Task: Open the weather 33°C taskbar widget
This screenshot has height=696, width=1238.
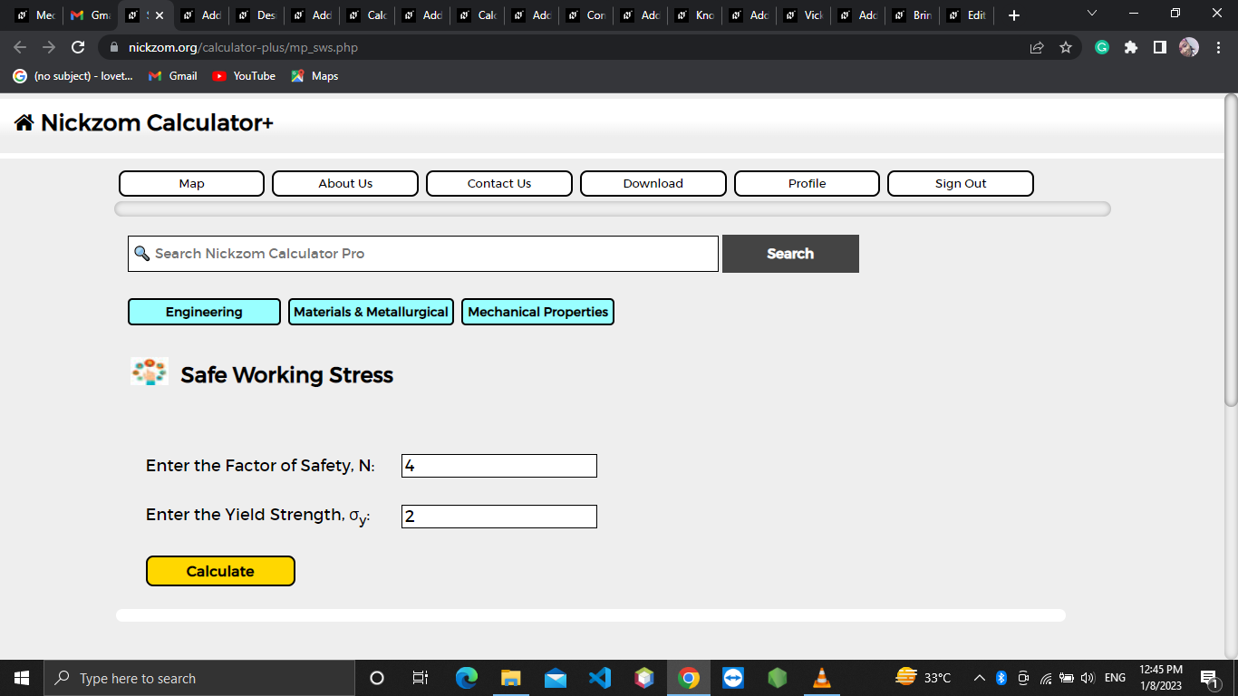Action: [x=923, y=678]
